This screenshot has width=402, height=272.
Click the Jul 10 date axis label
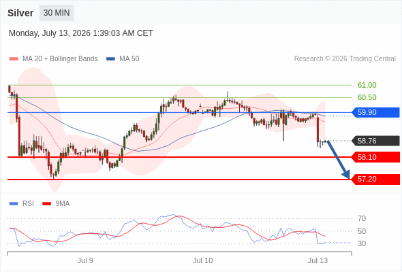tap(203, 260)
